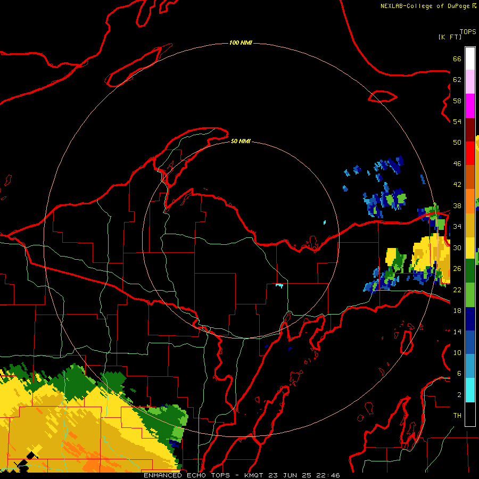This screenshot has height=479, width=479.
Task: Click the 46 value on the legend
Action: 457,164
